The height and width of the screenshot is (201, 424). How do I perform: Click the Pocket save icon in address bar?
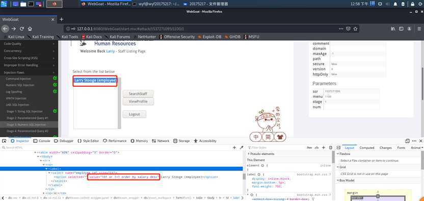(349, 29)
